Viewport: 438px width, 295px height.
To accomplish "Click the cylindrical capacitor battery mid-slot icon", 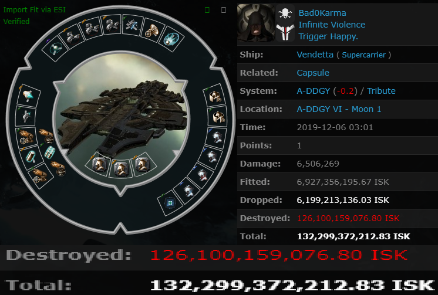I will (x=31, y=157).
